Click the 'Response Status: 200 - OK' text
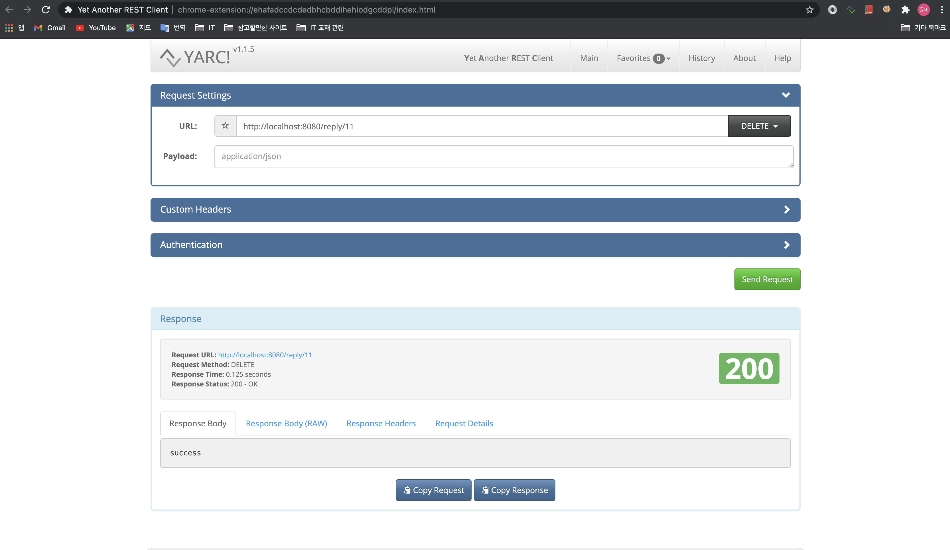Image resolution: width=950 pixels, height=550 pixels. pos(215,384)
